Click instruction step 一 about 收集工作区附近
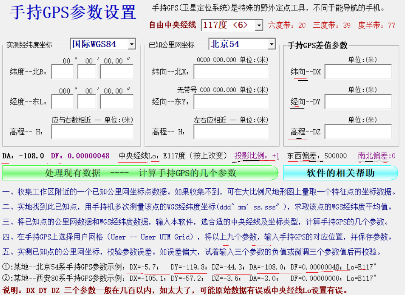This screenshot has height=295, width=405. click(x=199, y=192)
